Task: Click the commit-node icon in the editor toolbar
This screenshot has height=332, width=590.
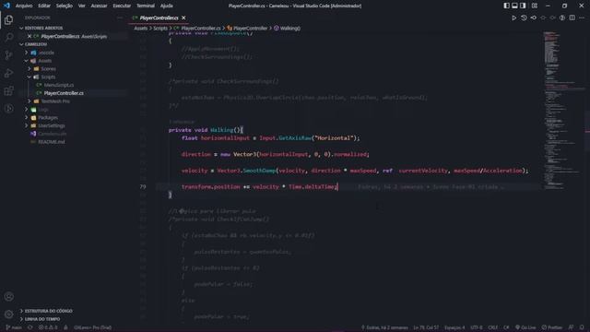Action: pos(533,18)
